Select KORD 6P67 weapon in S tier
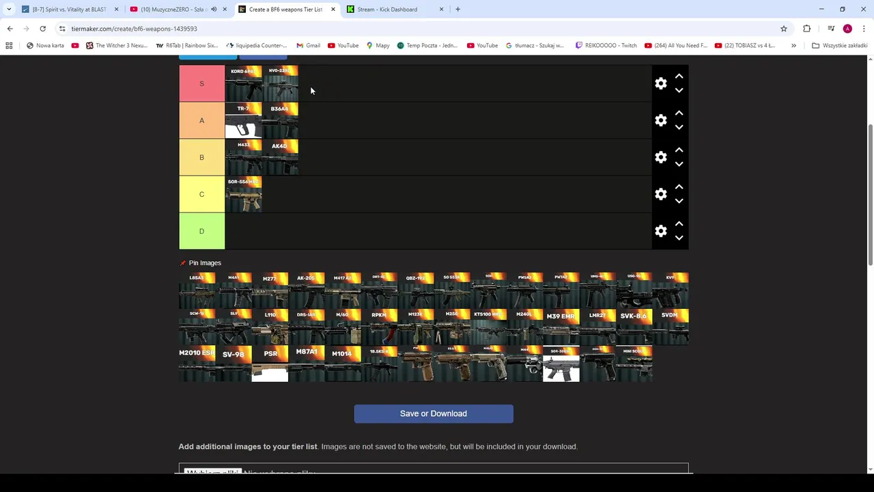This screenshot has height=492, width=874. point(243,83)
